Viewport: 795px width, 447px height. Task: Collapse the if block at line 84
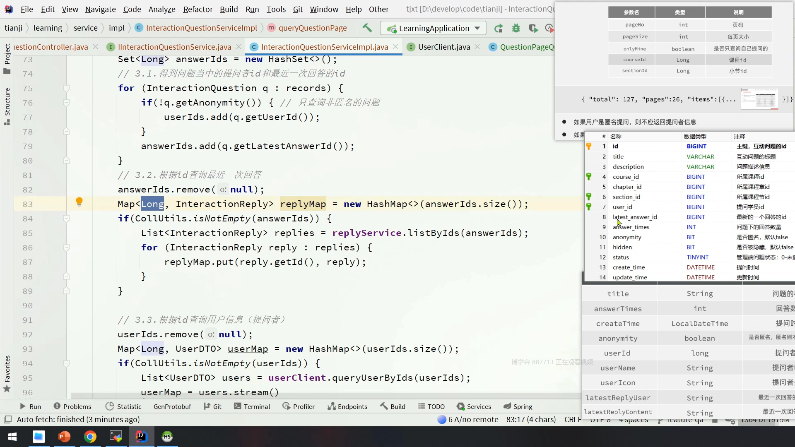(x=66, y=219)
